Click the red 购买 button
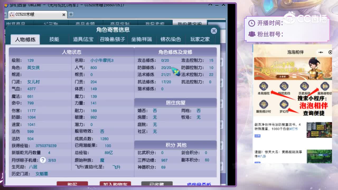Viewport: 338px width, 190px height. tap(72, 184)
